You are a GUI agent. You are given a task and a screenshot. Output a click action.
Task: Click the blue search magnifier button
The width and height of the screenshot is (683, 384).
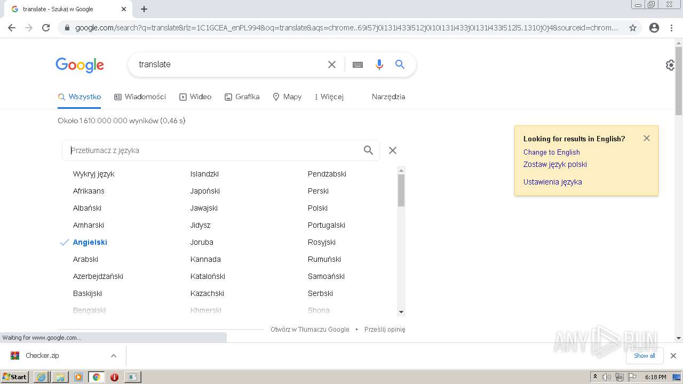click(x=400, y=65)
